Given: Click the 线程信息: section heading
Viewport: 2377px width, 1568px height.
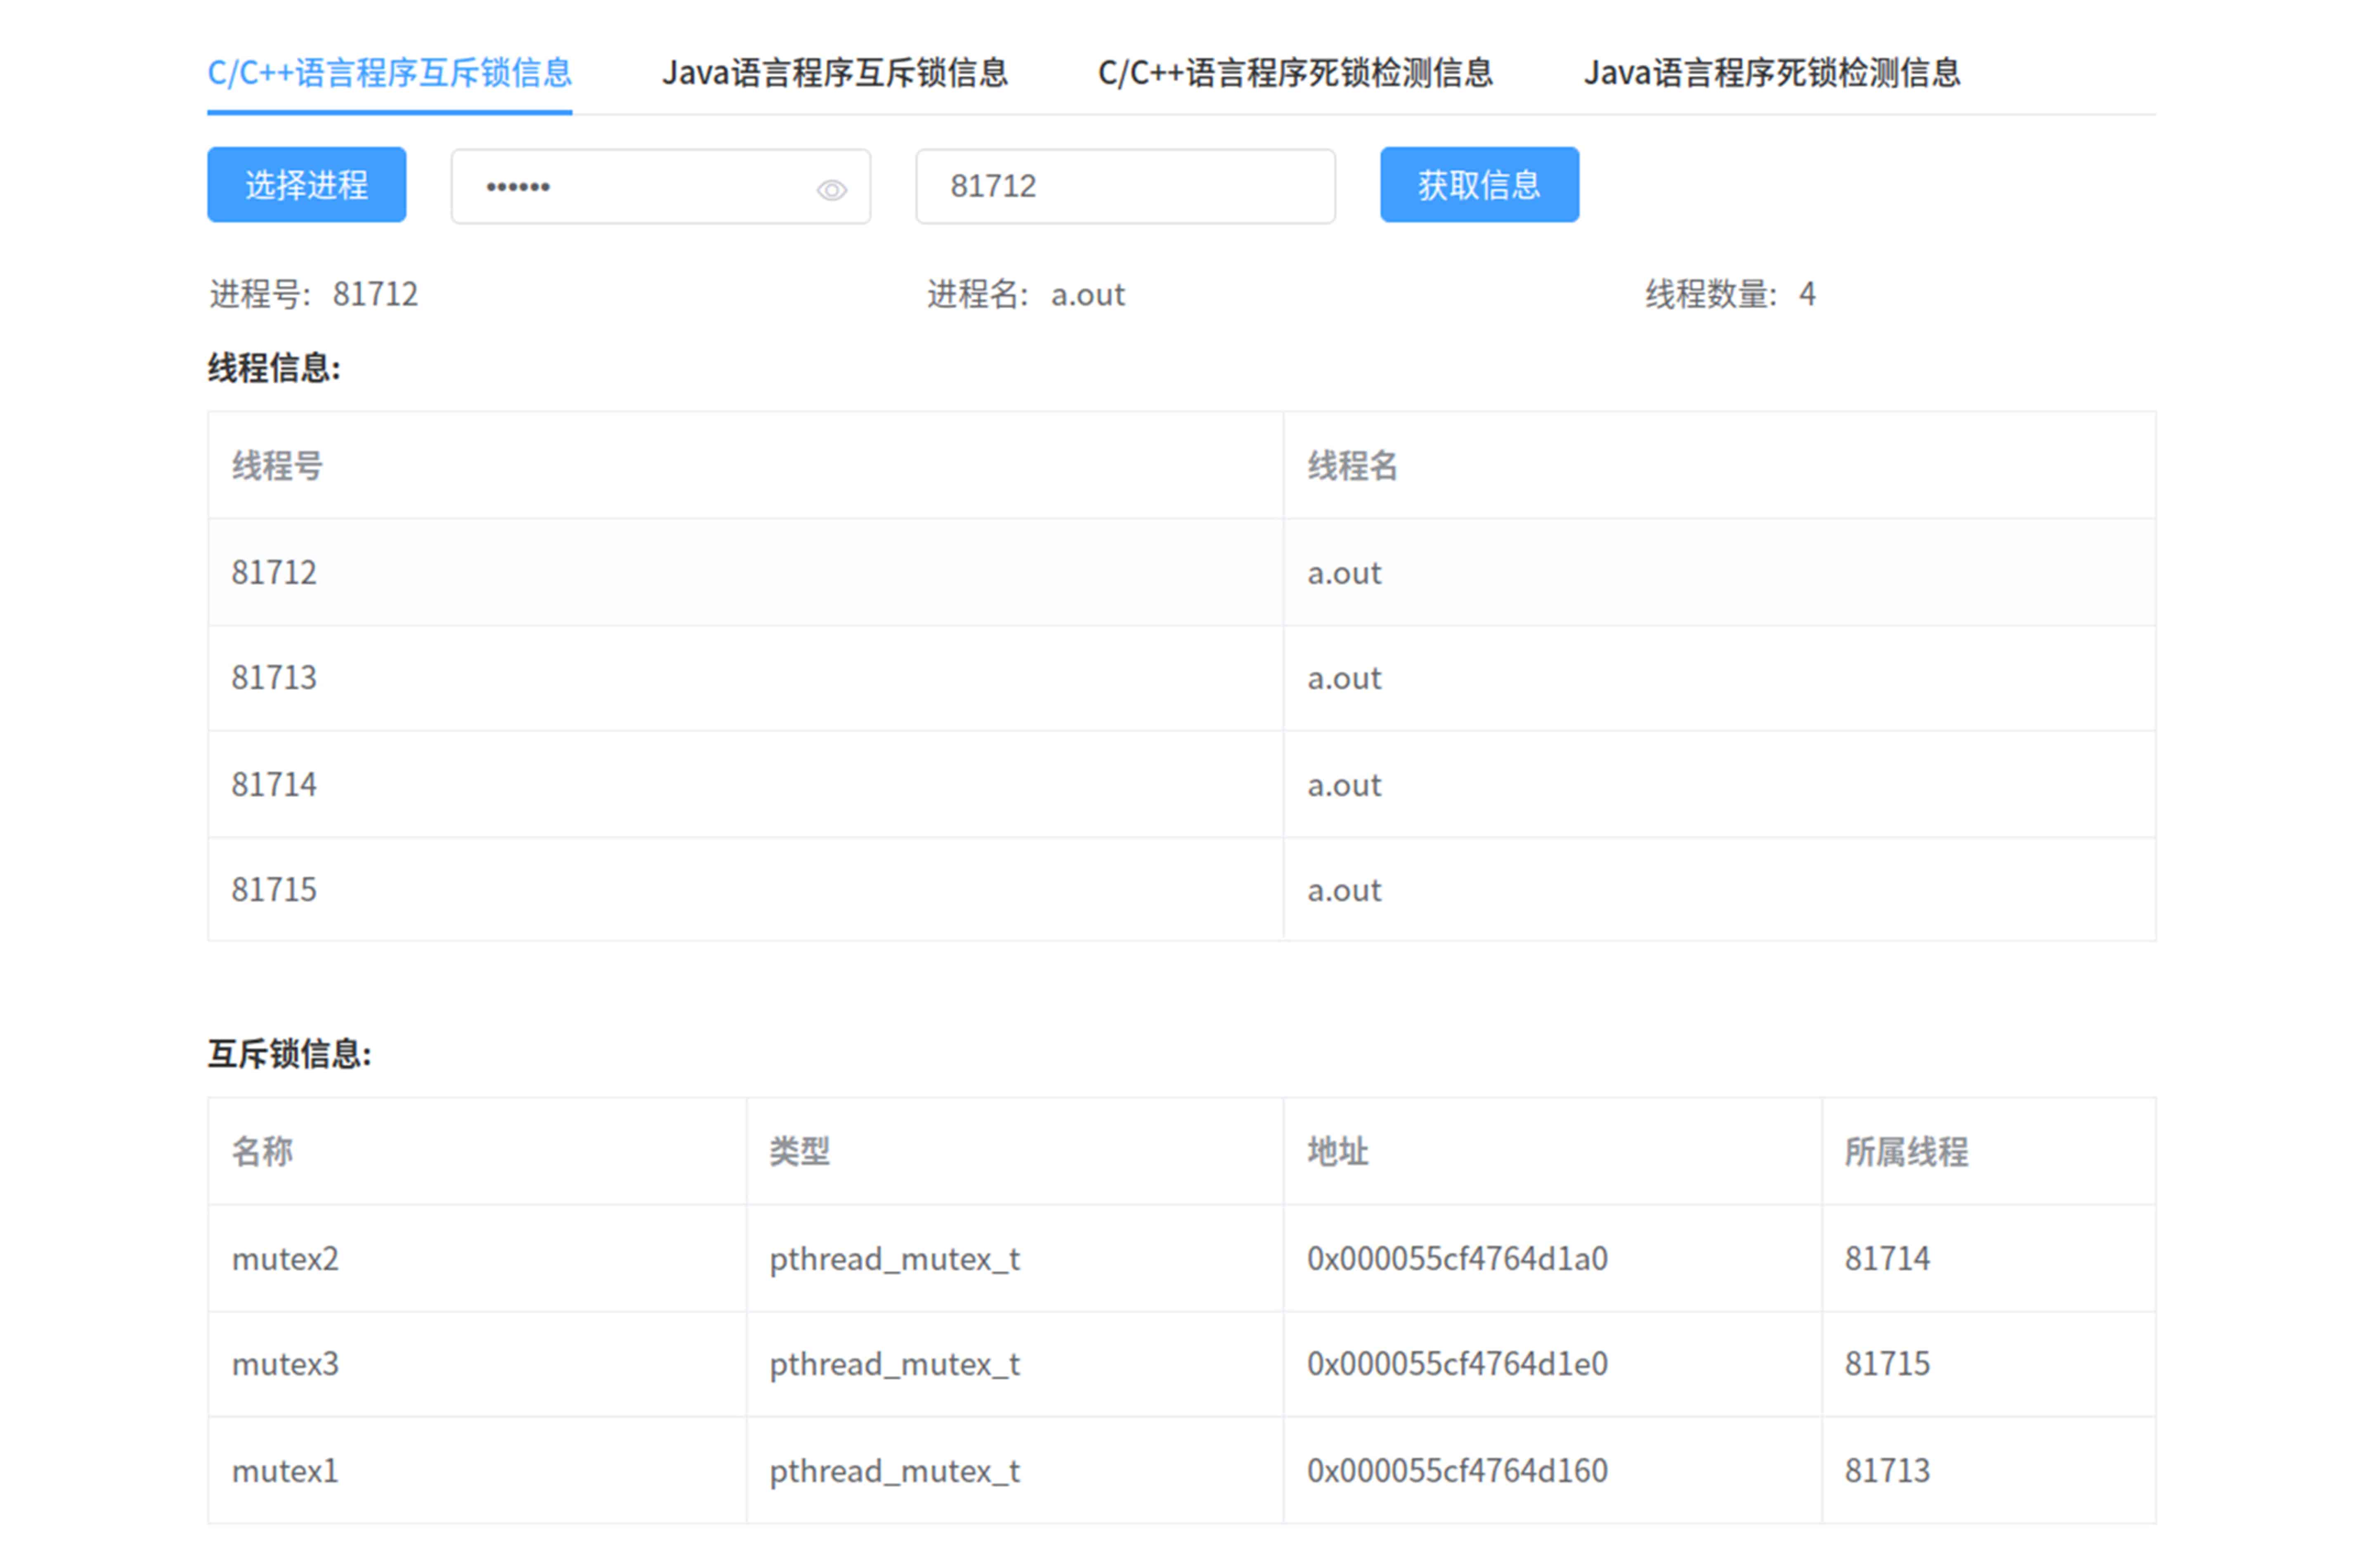Looking at the screenshot, I should pos(274,368).
